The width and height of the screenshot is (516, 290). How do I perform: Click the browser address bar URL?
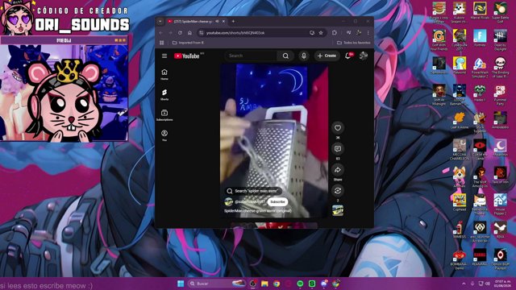pos(235,33)
